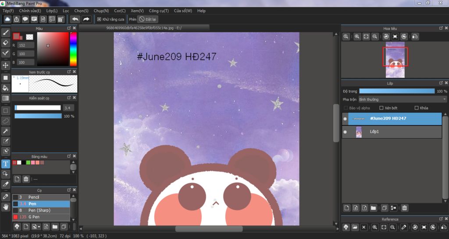
Task: Hide the #June209 HĐ247 text layer
Action: (x=345, y=119)
